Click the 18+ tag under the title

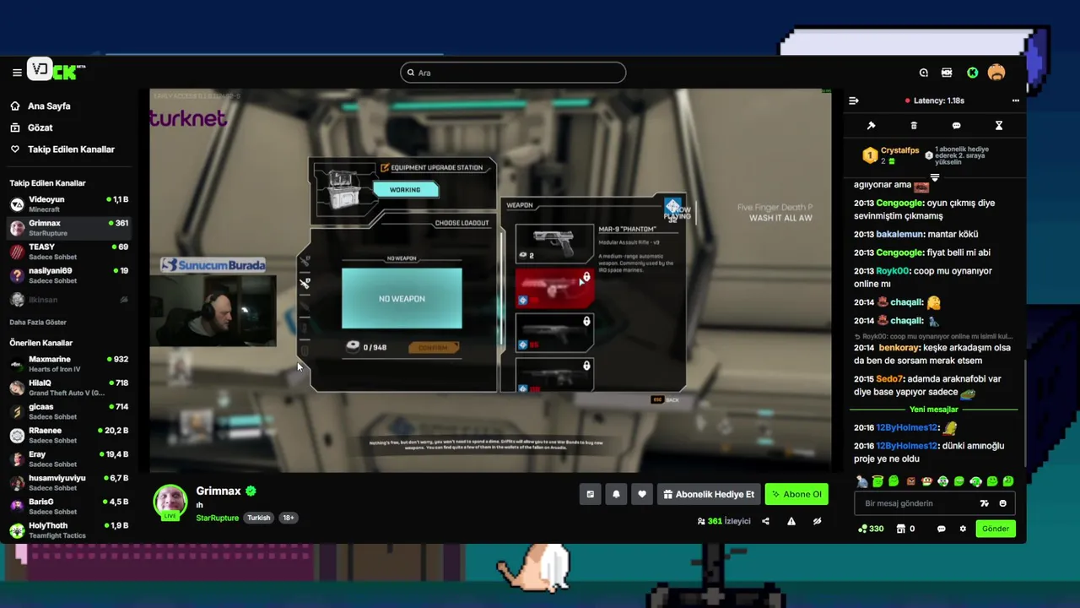click(x=288, y=518)
